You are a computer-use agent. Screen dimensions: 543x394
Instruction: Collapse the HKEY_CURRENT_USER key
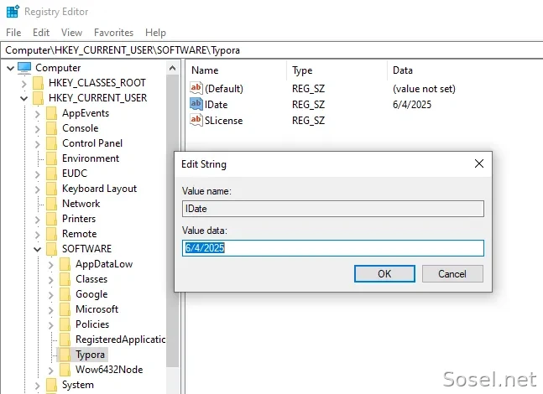point(23,99)
